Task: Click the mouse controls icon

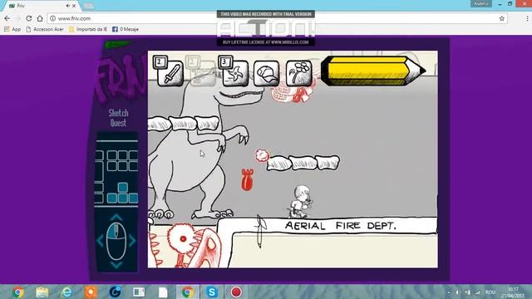Action: click(x=116, y=241)
